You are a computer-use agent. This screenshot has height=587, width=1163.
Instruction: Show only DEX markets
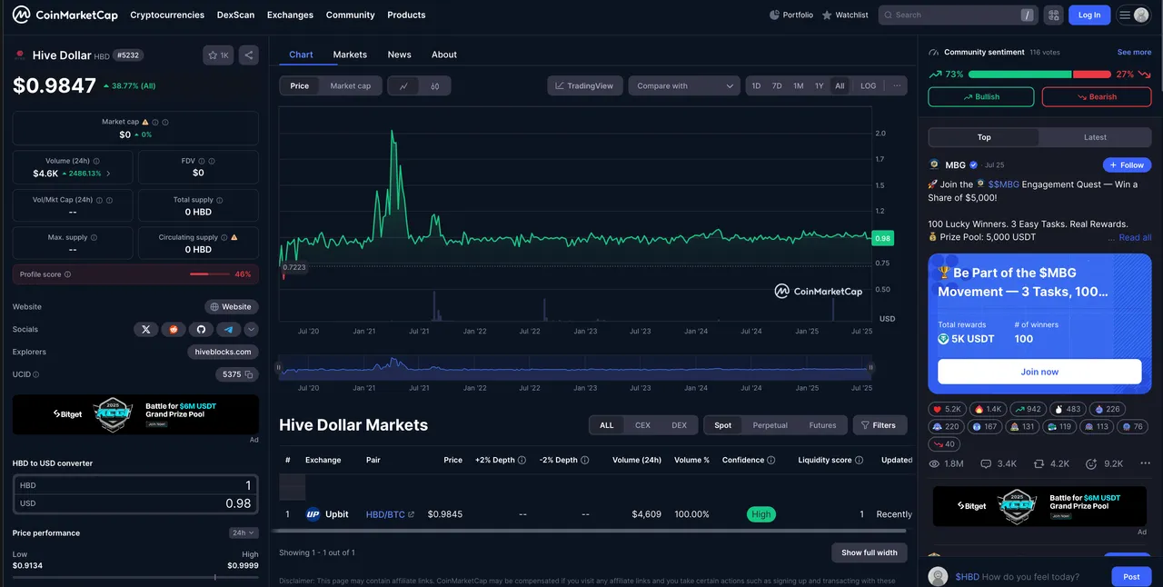tap(679, 425)
